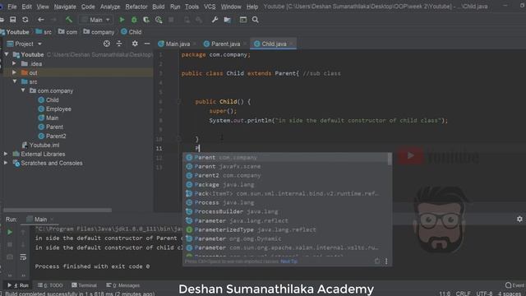Open the Analyze menu
The height and width of the screenshot is (296, 526).
pyautogui.click(x=110, y=7)
